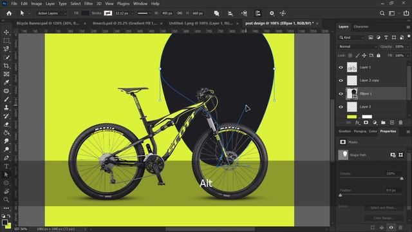The image size is (412, 232).
Task: Toggle lock position icon
Action: 364,55
